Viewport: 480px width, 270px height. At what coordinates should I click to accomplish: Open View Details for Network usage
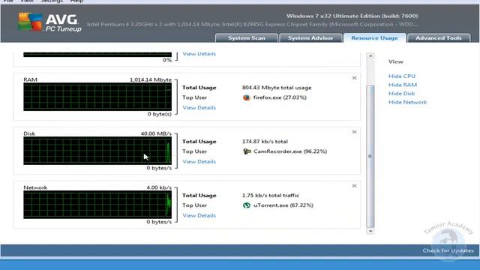199,215
